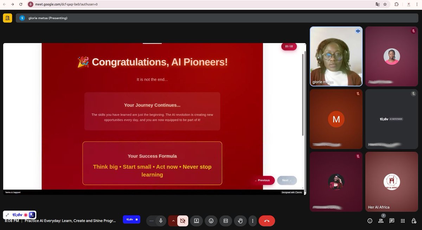Open Host controls lock icon
422x230 pixels.
pos(414,221)
